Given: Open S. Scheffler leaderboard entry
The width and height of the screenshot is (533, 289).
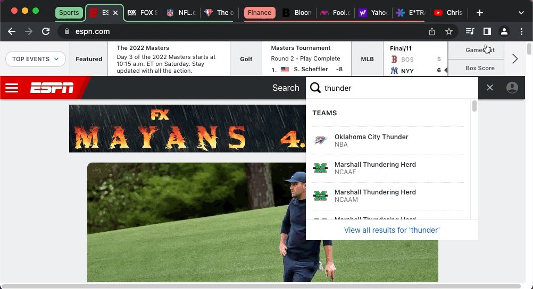Looking at the screenshot, I should pyautogui.click(x=306, y=69).
